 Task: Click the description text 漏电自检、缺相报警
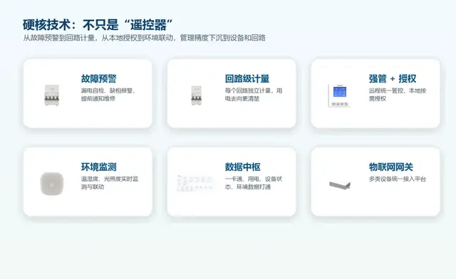pyautogui.click(x=108, y=95)
